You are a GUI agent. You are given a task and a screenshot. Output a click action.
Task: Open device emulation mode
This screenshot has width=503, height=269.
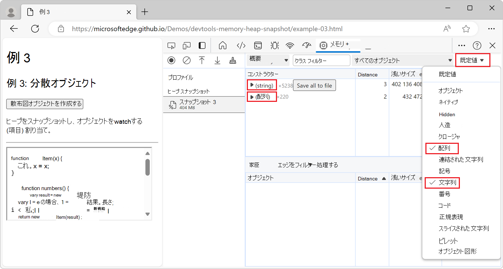click(x=186, y=46)
